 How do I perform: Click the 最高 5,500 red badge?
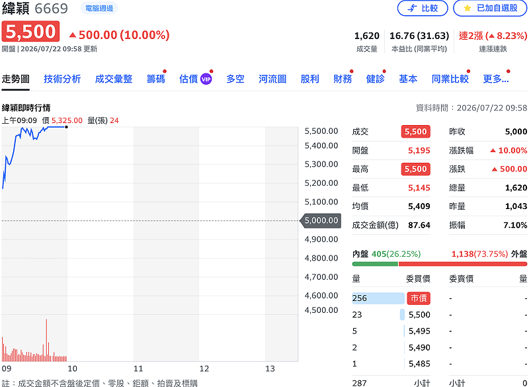416,169
